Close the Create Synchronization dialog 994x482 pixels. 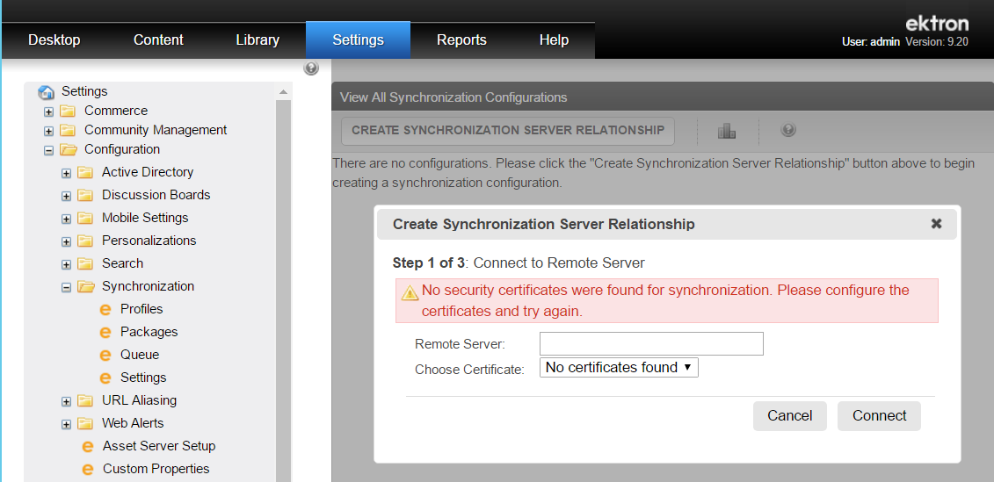coord(936,224)
